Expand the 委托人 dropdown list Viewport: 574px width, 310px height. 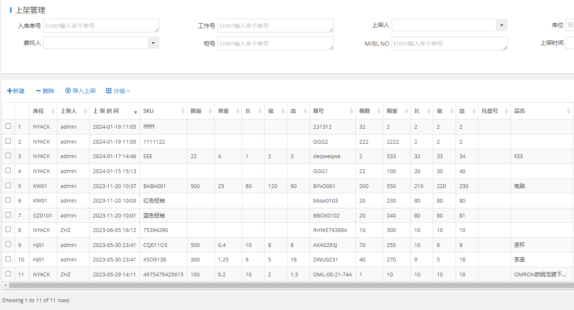click(x=153, y=43)
